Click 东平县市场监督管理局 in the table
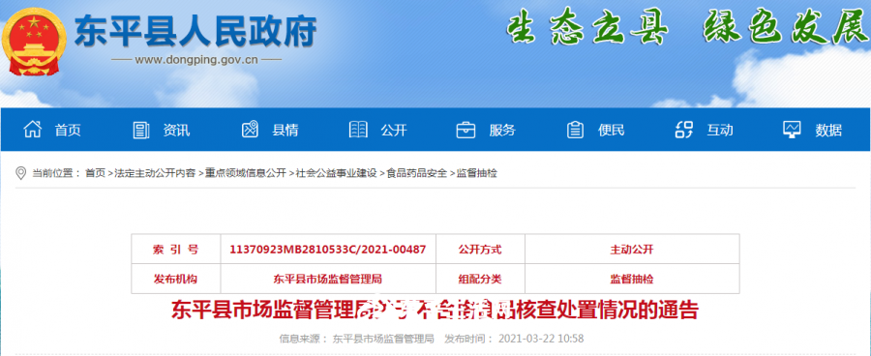 [x=328, y=279]
